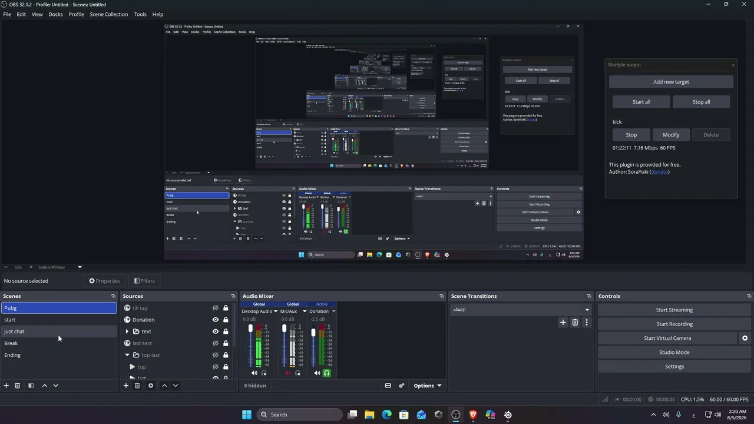Remove selected scene using Scenes trash icon

pos(18,386)
